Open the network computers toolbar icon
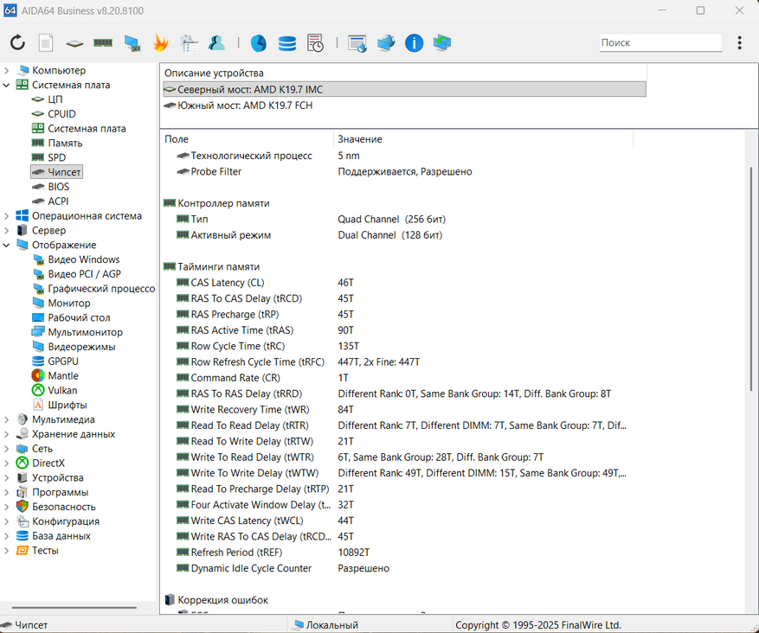Screen dimensions: 759x633 [386, 42]
